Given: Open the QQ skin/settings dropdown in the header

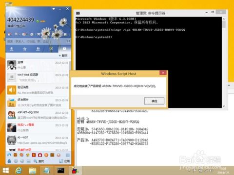Looking at the screenshot, I should (x=54, y=9).
